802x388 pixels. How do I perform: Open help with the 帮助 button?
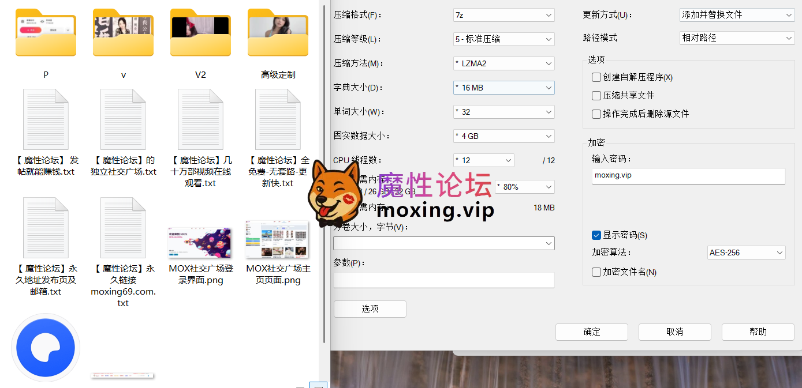(758, 332)
